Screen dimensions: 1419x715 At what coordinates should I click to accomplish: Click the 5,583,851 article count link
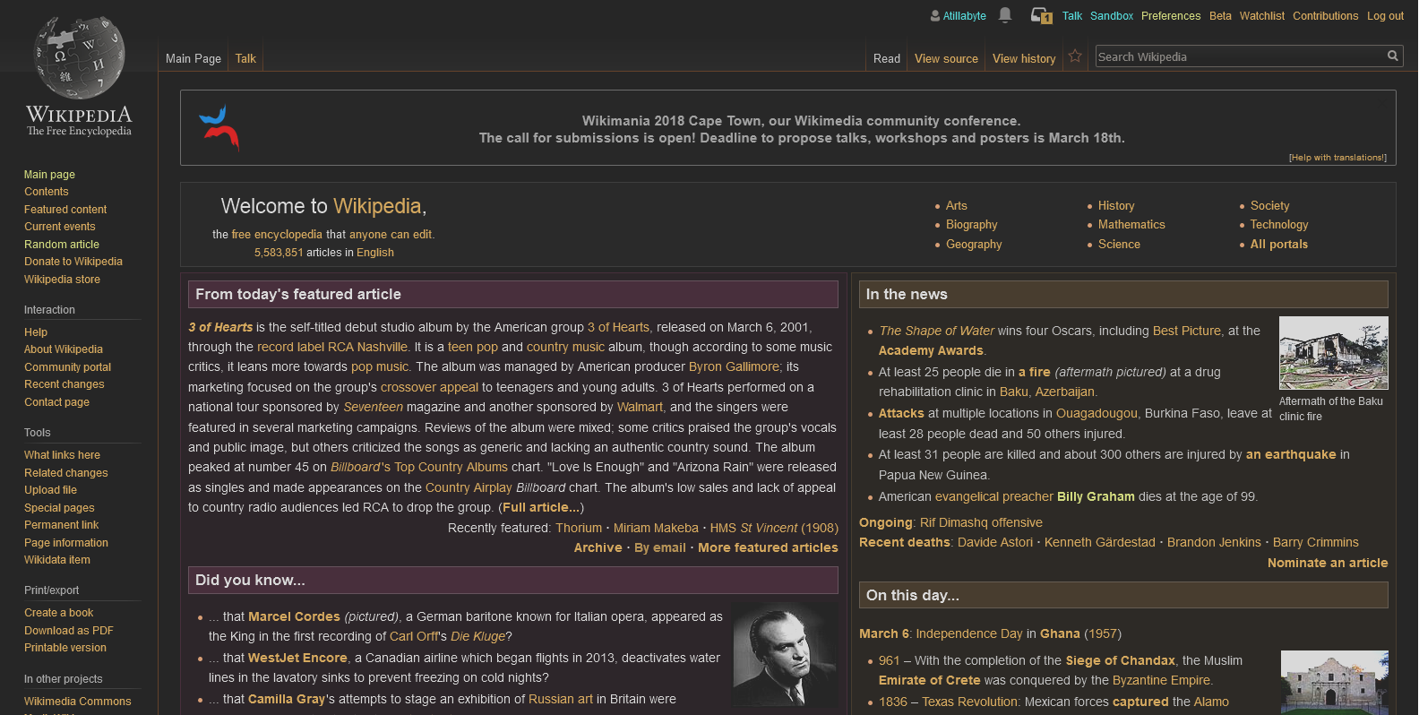coord(279,253)
